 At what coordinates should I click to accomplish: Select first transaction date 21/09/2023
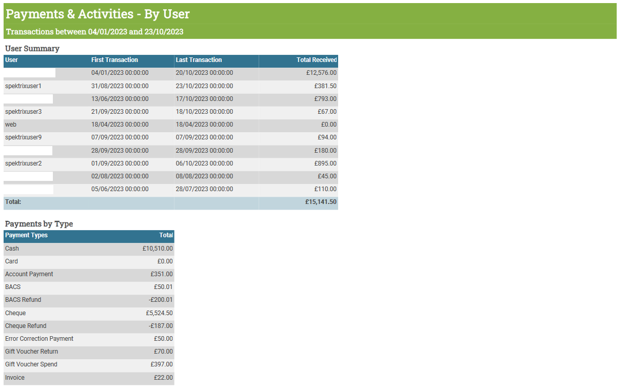(x=120, y=112)
